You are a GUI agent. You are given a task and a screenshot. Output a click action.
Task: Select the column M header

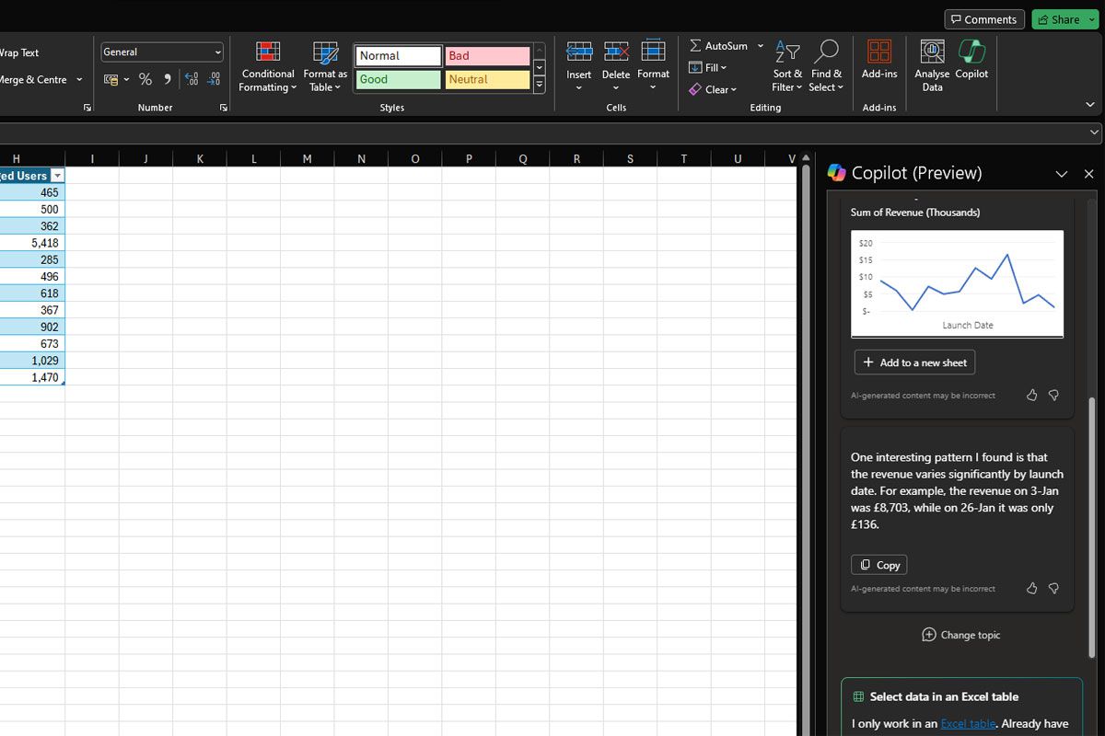[x=307, y=159]
